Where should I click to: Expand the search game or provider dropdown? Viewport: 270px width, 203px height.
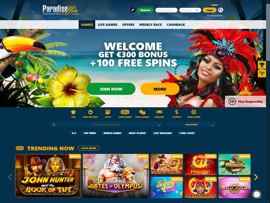point(106,124)
